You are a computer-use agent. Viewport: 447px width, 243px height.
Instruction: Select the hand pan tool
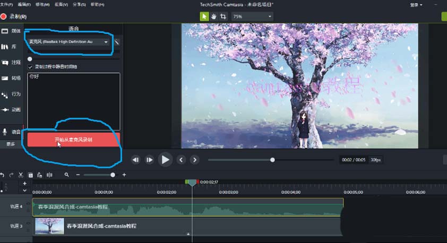[214, 16]
